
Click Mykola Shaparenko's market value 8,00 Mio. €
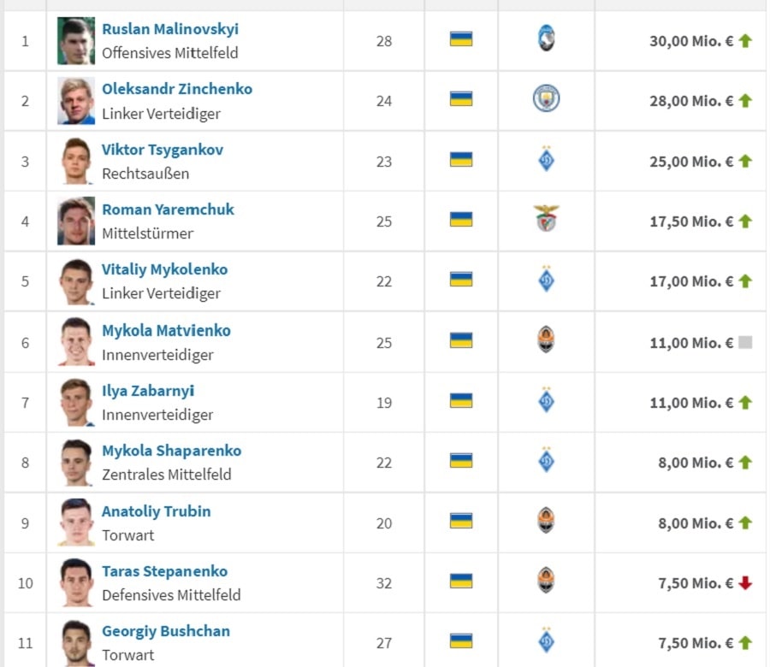click(696, 463)
